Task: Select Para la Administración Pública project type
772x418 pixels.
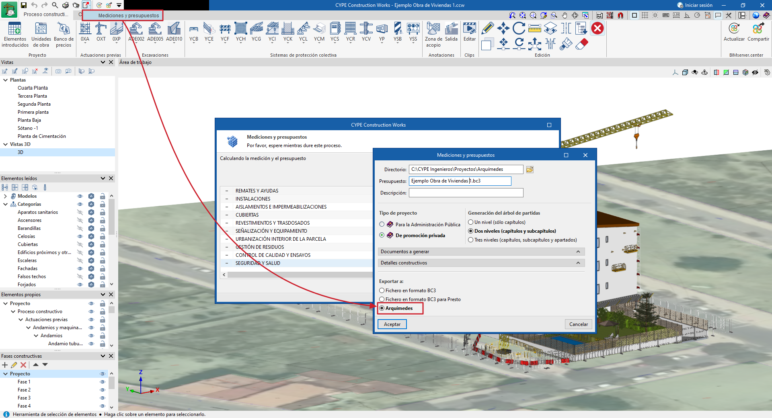Action: coord(382,224)
